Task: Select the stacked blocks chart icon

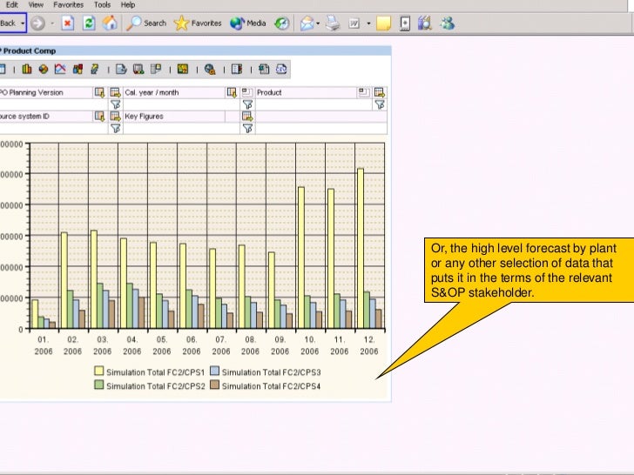Action: (x=78, y=69)
